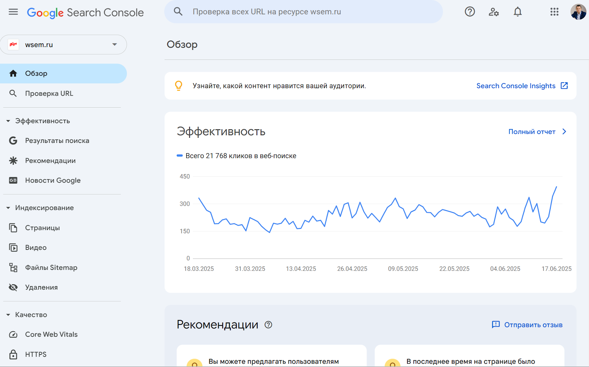The image size is (589, 367).
Task: Click the 450 value on chart axis
Action: click(185, 177)
